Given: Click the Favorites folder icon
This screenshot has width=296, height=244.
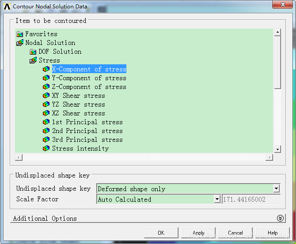Looking at the screenshot, I should [x=20, y=34].
